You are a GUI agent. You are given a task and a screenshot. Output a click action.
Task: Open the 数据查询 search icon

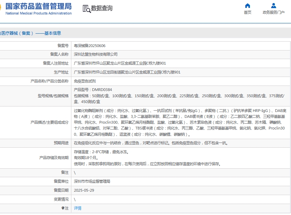pyautogui.click(x=87, y=9)
